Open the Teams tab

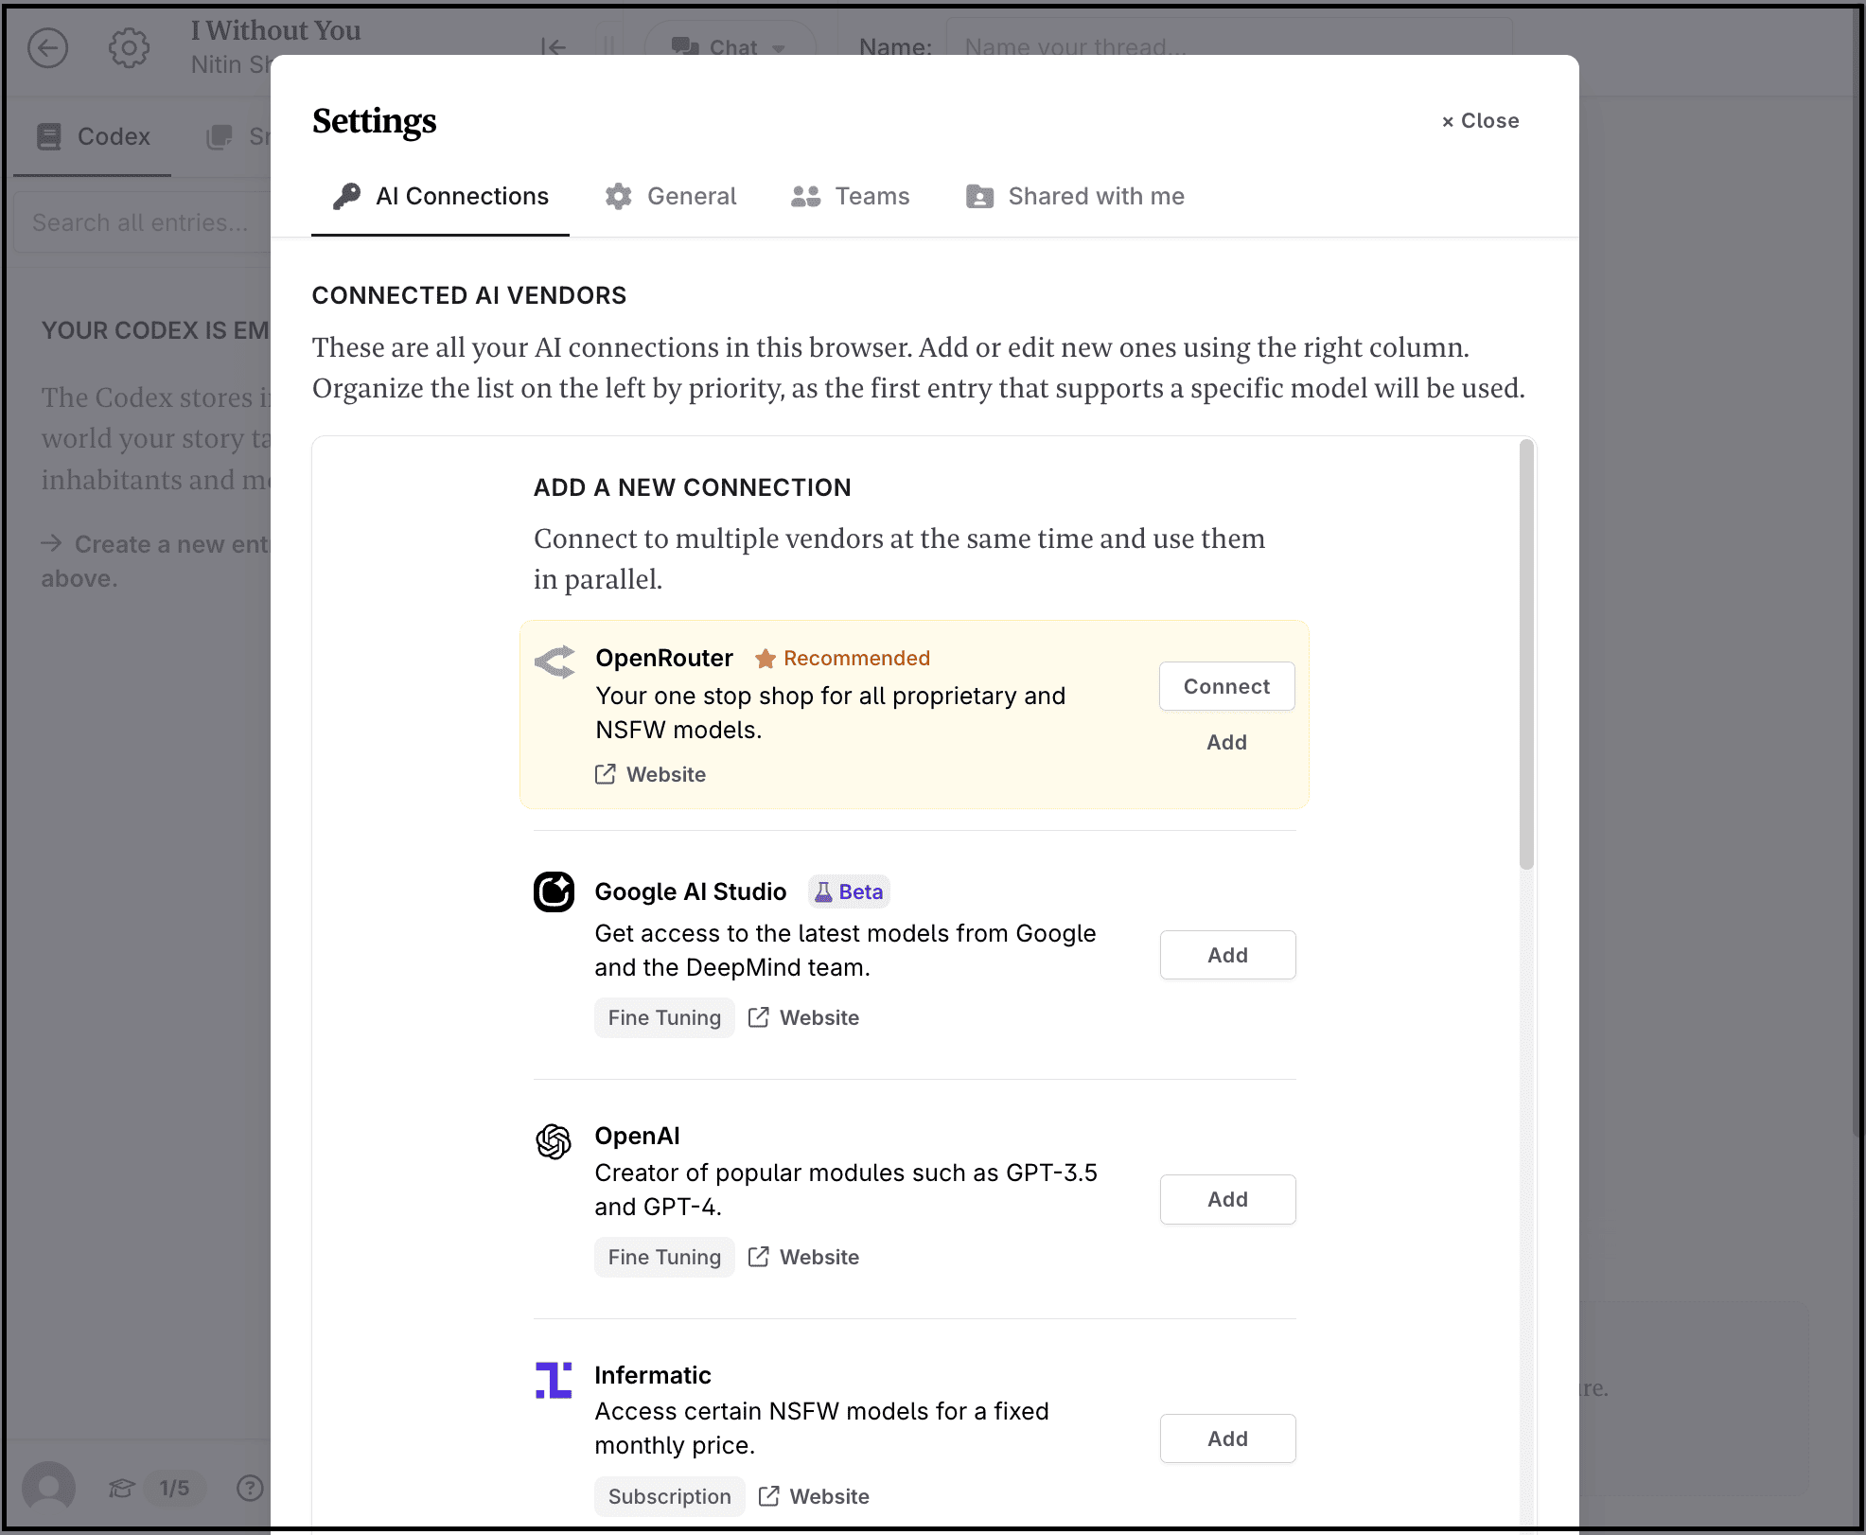pos(851,196)
